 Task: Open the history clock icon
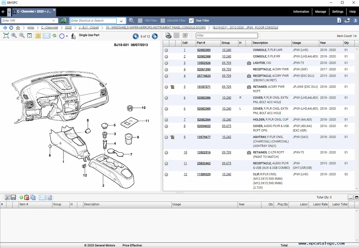pyautogui.click(x=11, y=28)
